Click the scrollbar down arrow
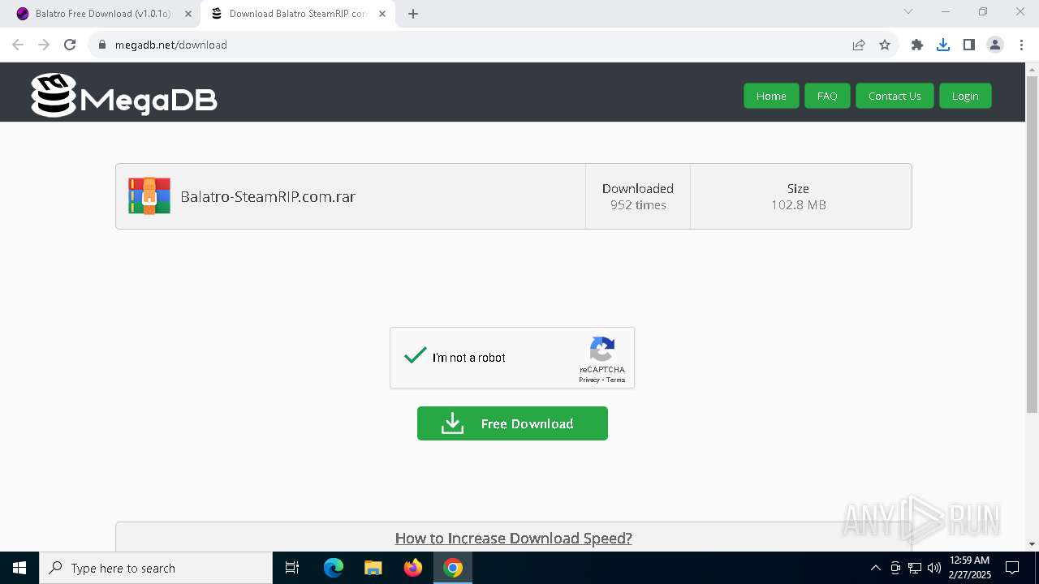 (1032, 544)
